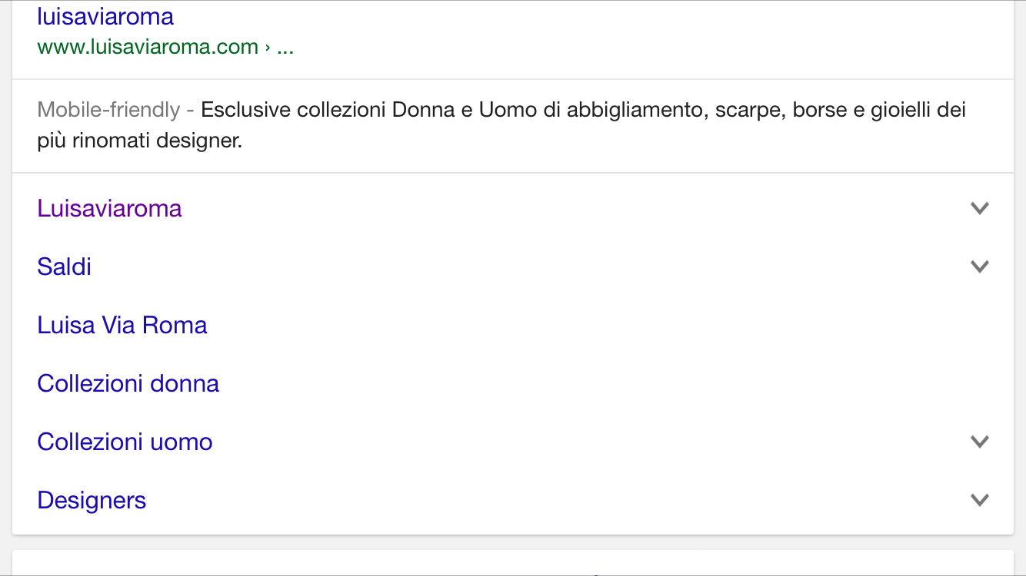Viewport: 1026px width, 576px height.
Task: Click the next result card at the bottom
Action: coord(512,564)
